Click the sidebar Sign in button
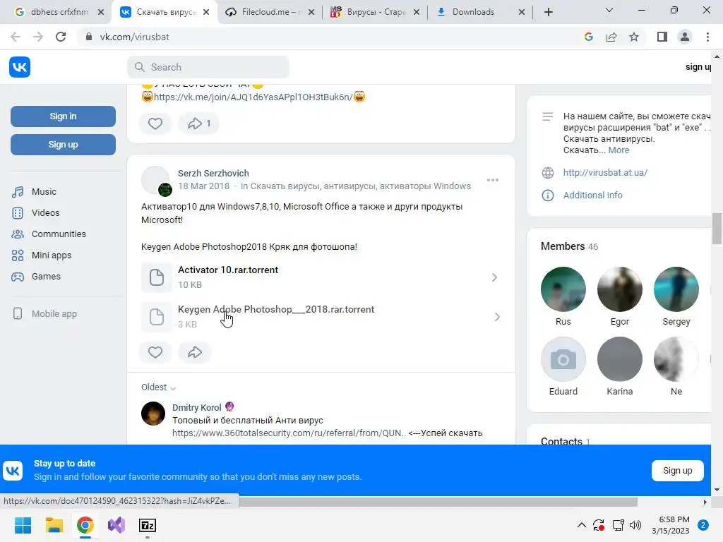This screenshot has height=542, width=723. click(x=63, y=116)
